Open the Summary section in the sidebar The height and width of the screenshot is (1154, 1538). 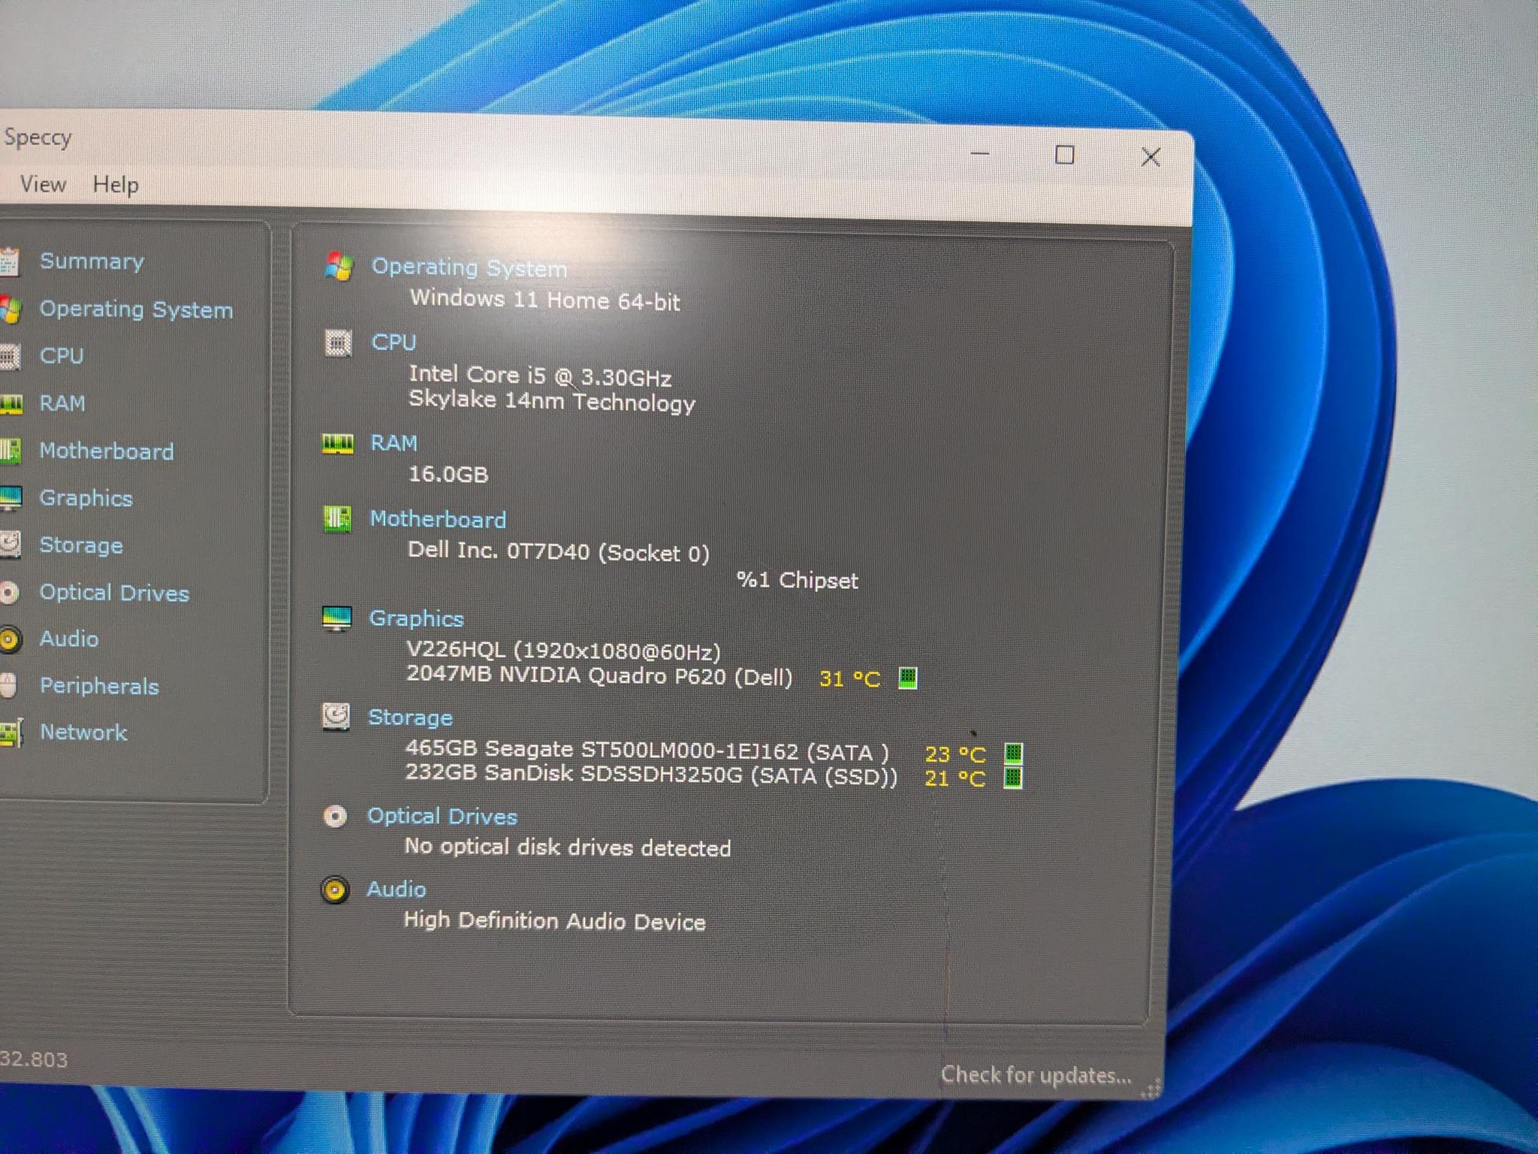click(x=92, y=261)
